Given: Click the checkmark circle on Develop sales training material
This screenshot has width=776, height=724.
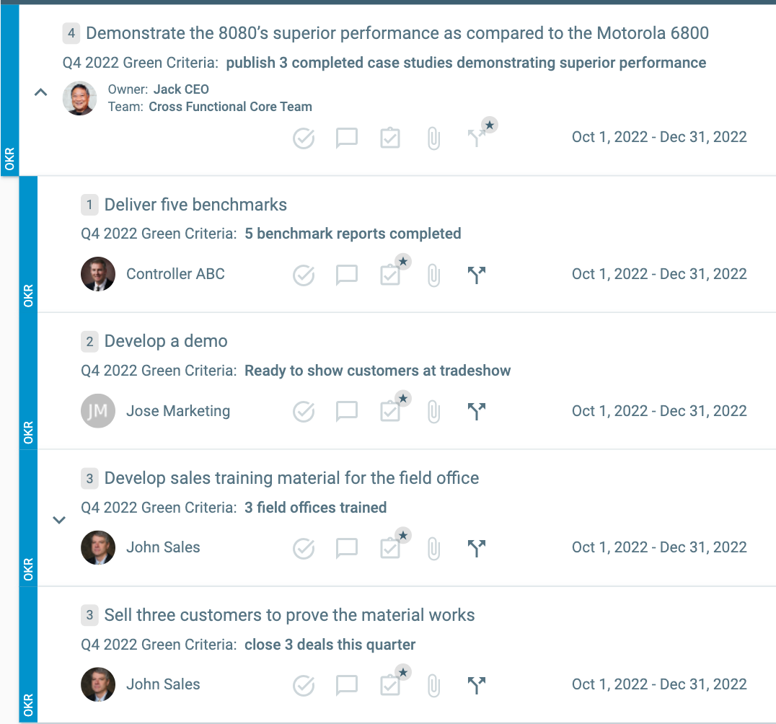Looking at the screenshot, I should (x=304, y=548).
